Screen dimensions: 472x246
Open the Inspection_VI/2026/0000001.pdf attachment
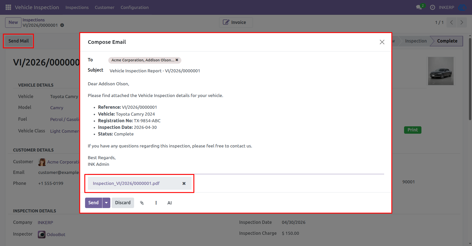tap(126, 183)
